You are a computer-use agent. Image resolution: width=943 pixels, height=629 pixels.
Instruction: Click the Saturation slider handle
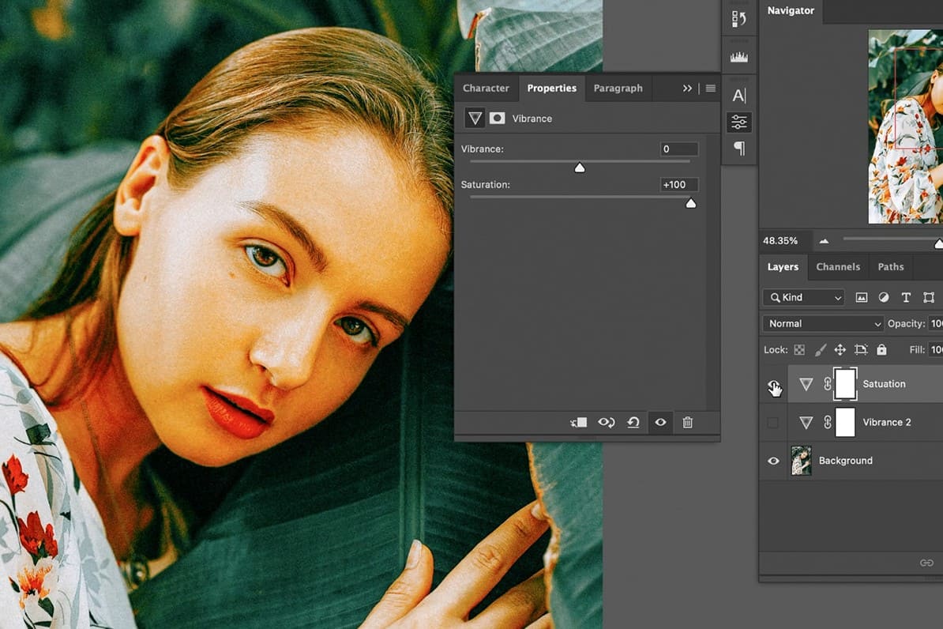click(690, 204)
